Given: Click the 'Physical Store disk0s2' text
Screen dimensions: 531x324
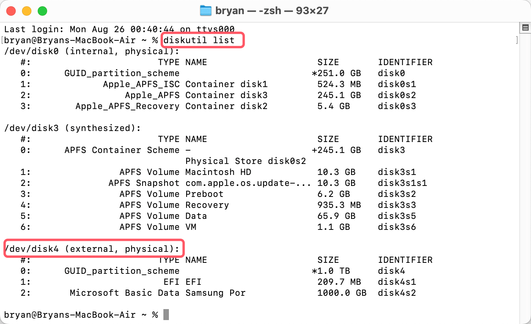Looking at the screenshot, I should tap(245, 161).
